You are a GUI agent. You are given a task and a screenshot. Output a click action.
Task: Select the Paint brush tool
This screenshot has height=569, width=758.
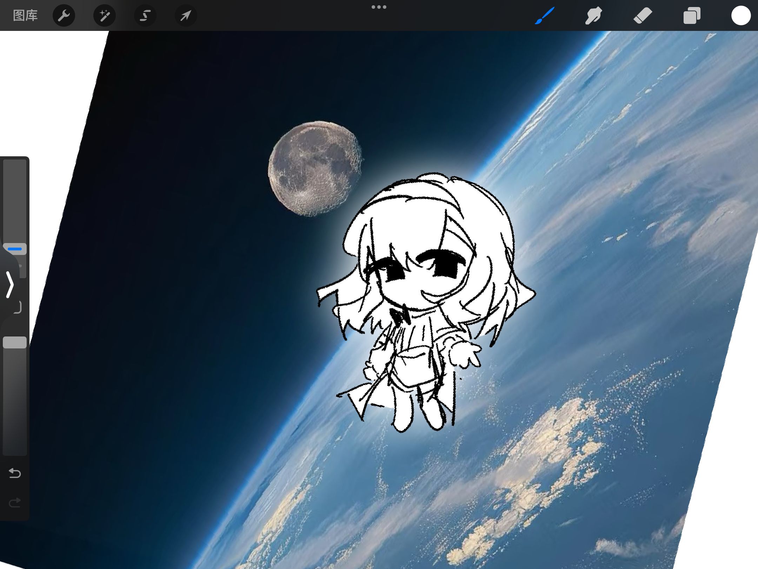(545, 15)
